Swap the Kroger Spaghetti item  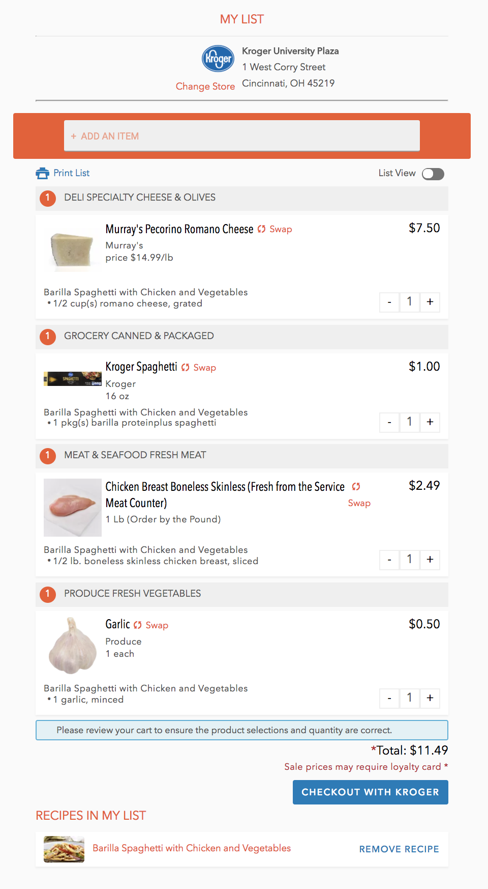(203, 367)
